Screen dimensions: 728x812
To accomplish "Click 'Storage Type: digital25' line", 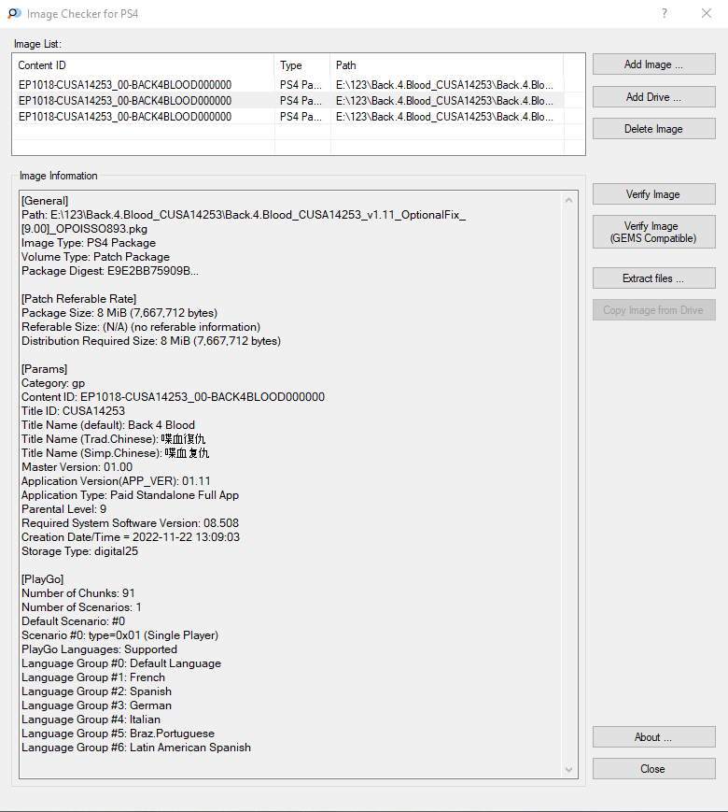I will click(80, 550).
